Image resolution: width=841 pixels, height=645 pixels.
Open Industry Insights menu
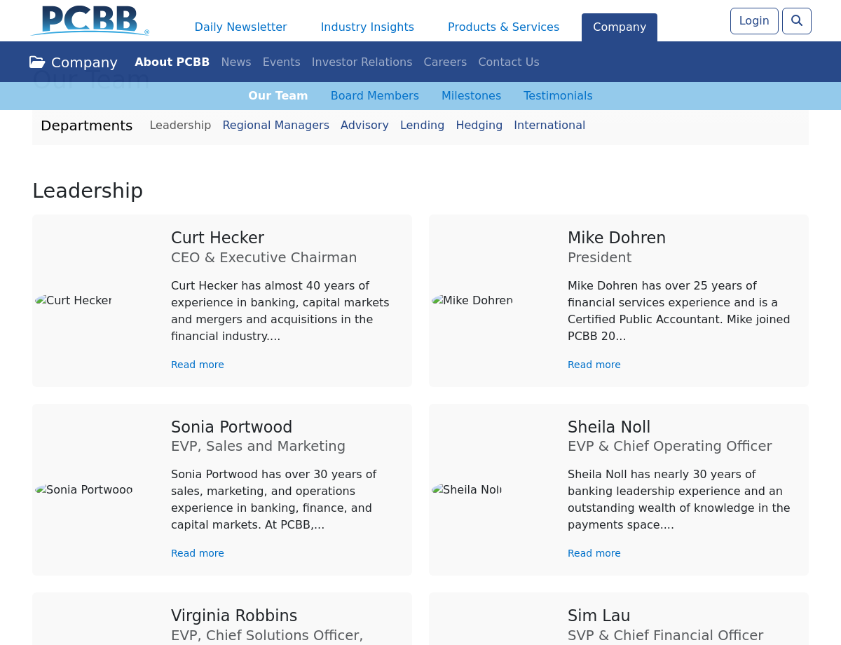(x=367, y=27)
